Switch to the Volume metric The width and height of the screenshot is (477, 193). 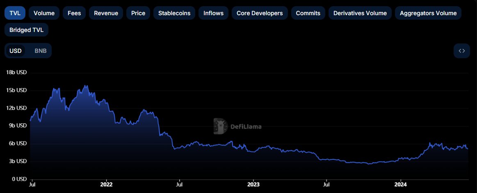(x=44, y=13)
